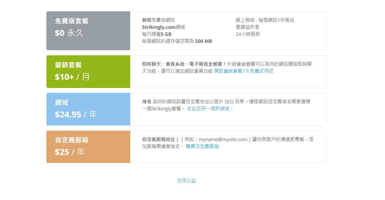Click the orange 自定義郵箱 heading

[72, 140]
